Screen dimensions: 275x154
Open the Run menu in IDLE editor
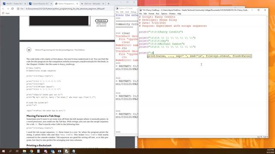tap(158, 14)
